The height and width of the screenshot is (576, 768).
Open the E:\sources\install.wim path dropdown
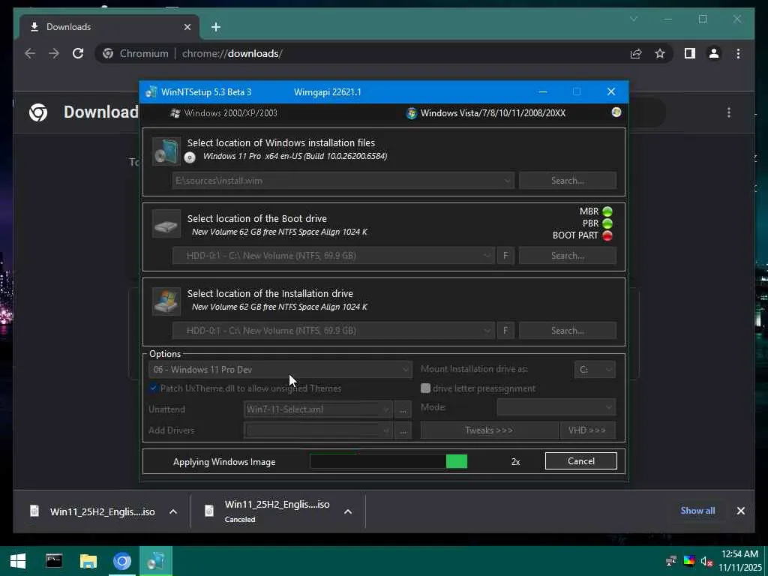pyautogui.click(x=343, y=181)
